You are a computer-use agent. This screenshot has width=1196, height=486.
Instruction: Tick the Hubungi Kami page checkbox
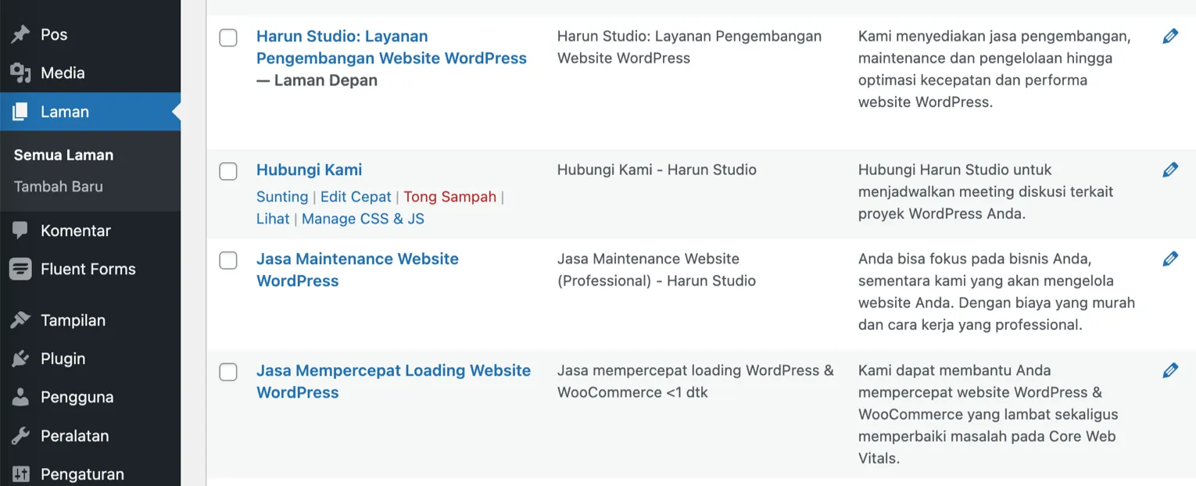(228, 171)
